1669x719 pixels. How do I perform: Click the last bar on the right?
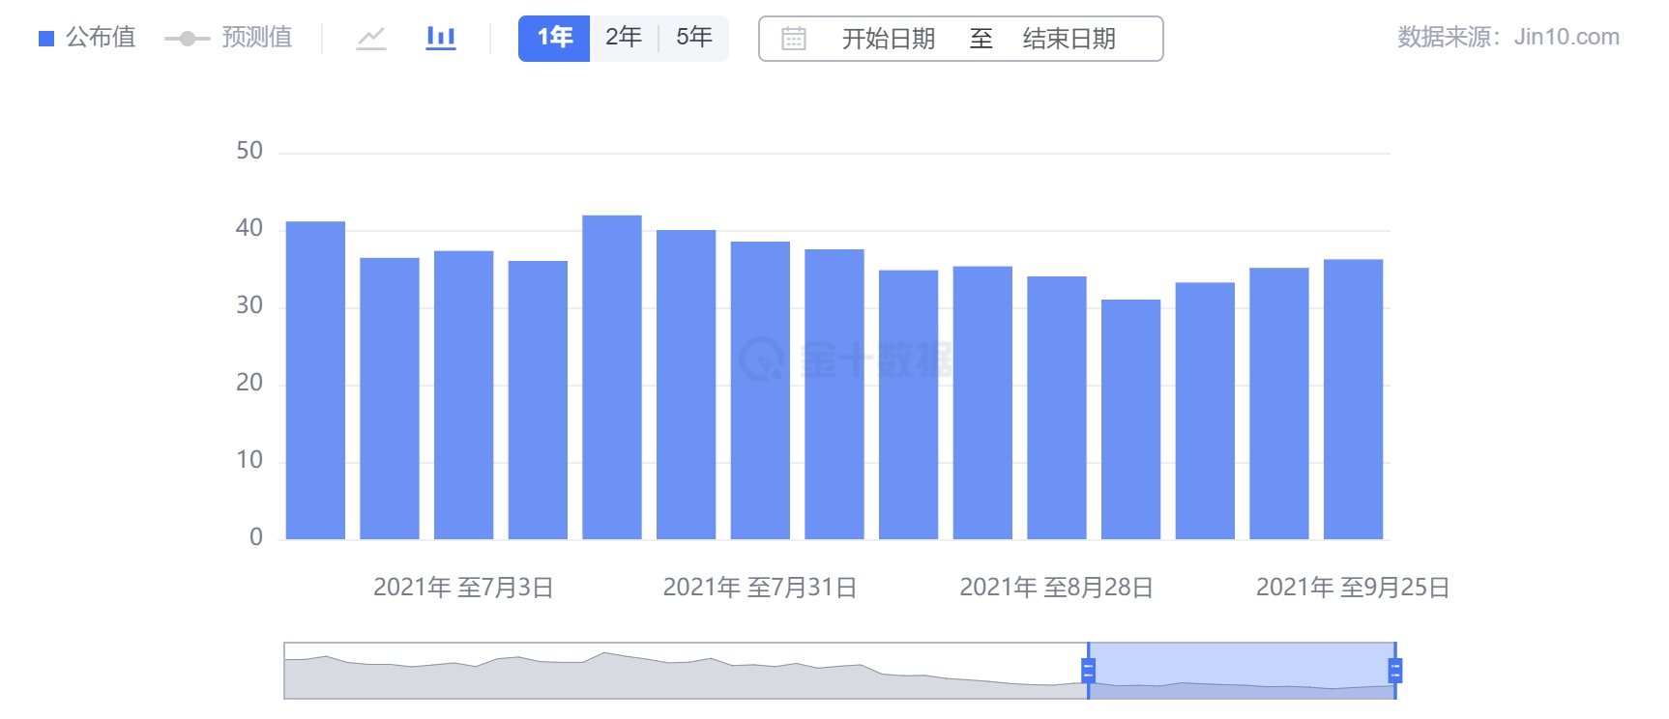1353,399
